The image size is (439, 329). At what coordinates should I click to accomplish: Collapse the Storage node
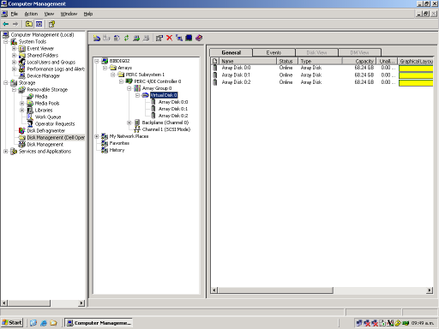[6, 83]
